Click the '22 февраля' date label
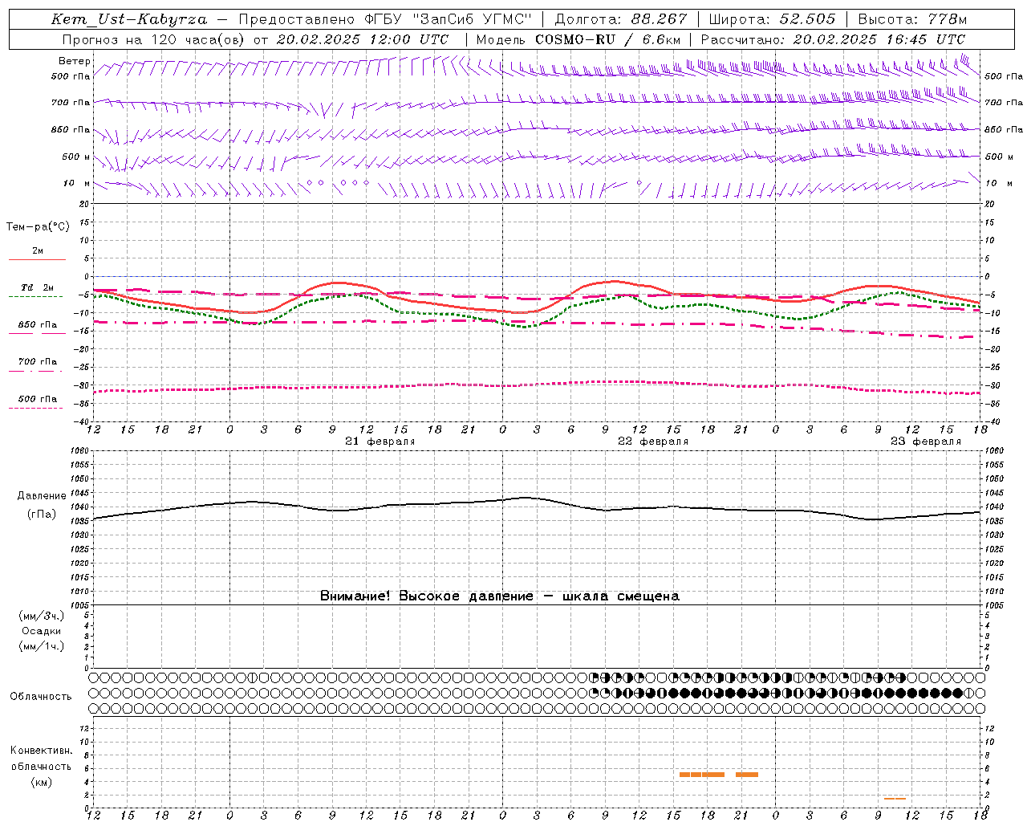This screenshot has height=822, width=1027. [653, 442]
